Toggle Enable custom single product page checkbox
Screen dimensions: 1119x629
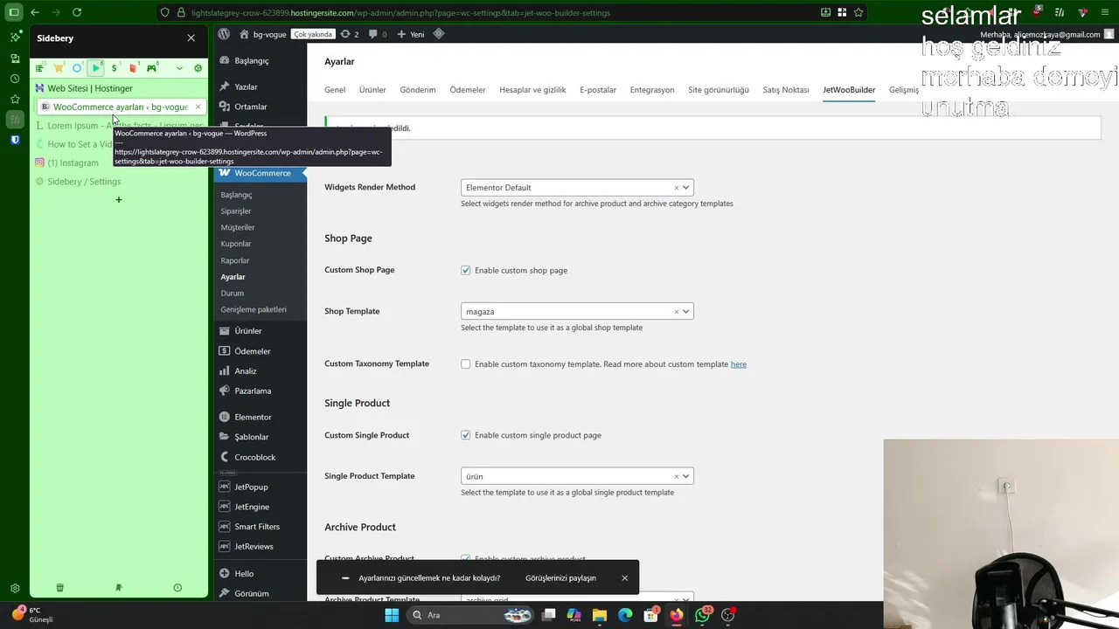pos(466,435)
